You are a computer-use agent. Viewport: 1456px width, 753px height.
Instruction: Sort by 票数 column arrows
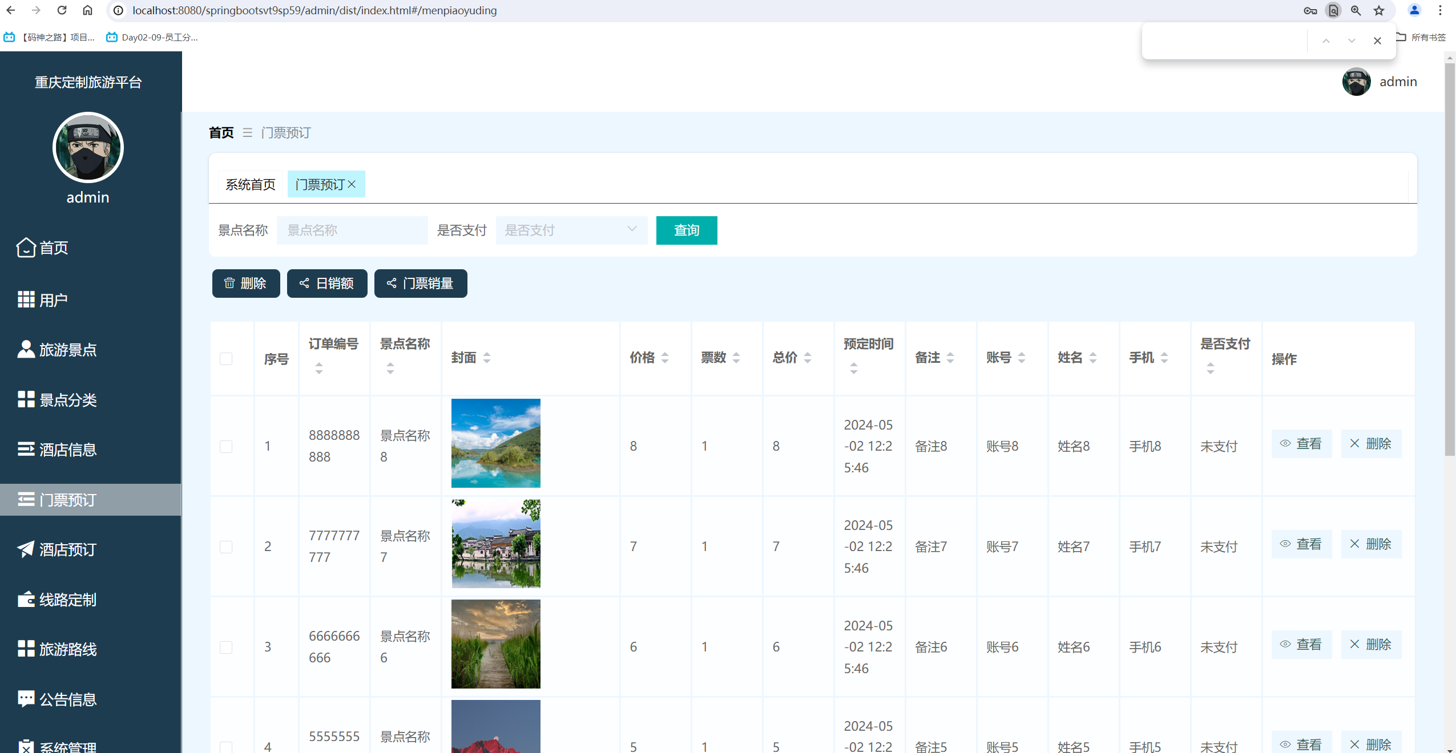pos(736,358)
